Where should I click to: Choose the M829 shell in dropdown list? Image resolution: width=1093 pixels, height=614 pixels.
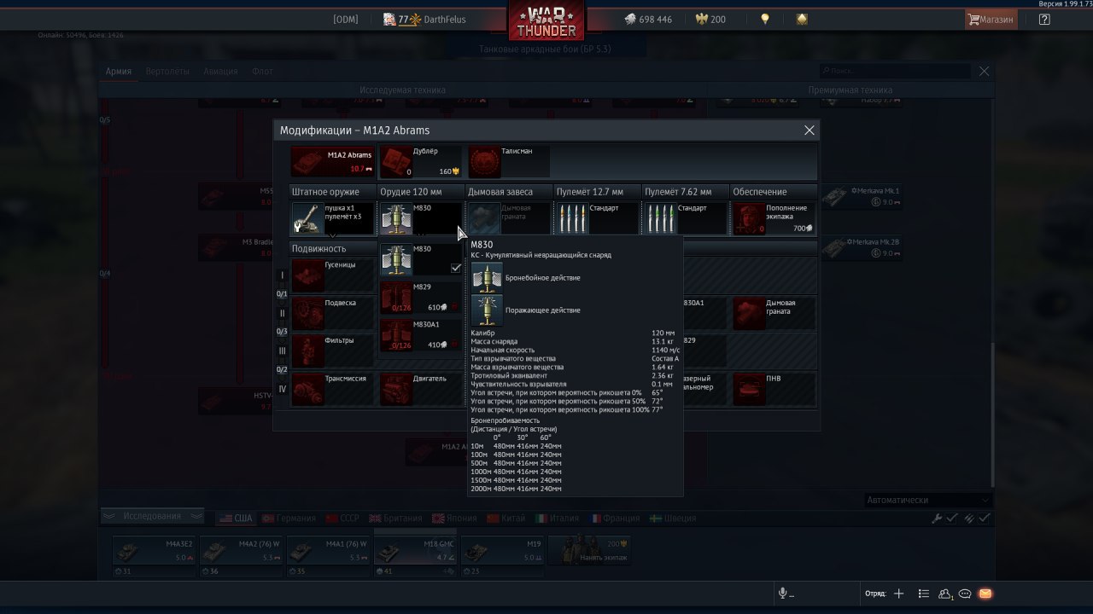coord(421,297)
